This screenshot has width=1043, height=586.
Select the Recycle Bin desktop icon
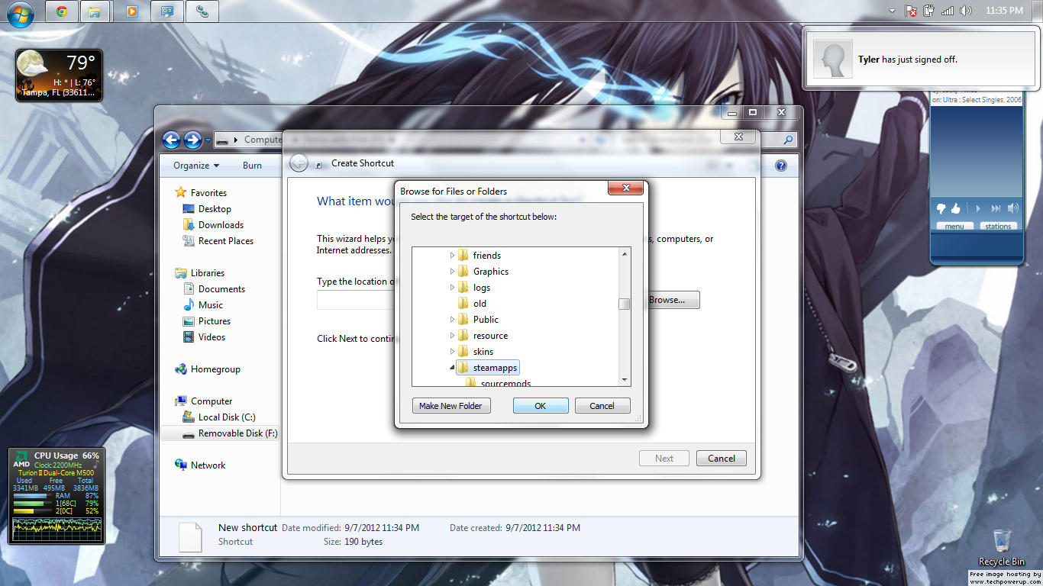(1002, 547)
